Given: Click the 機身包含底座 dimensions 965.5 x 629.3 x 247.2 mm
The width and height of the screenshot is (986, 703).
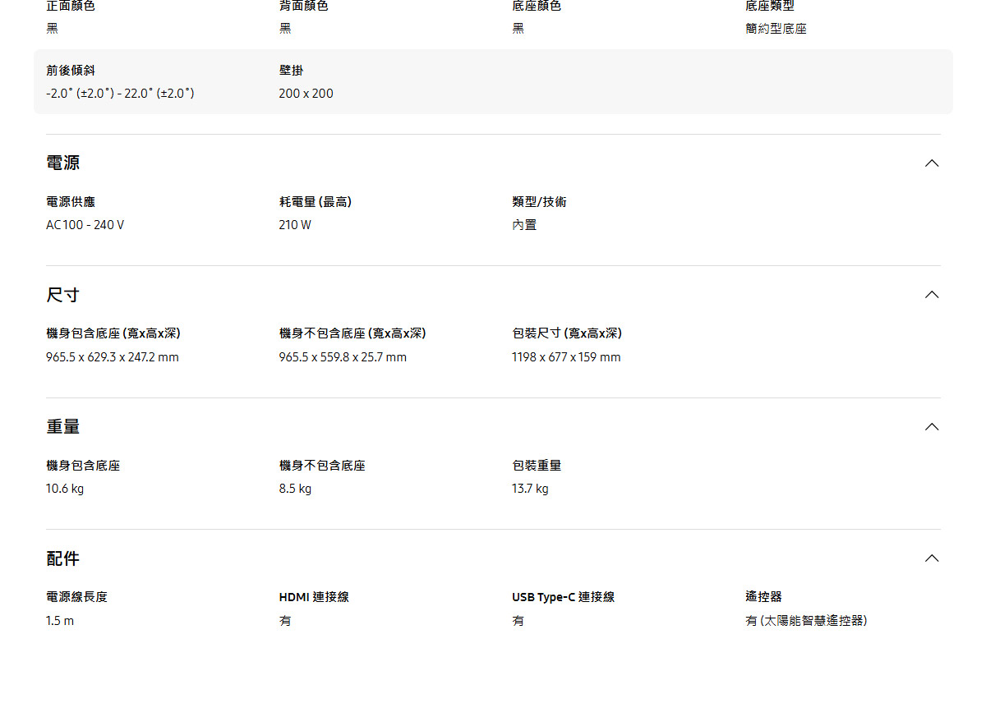Looking at the screenshot, I should click(x=113, y=357).
